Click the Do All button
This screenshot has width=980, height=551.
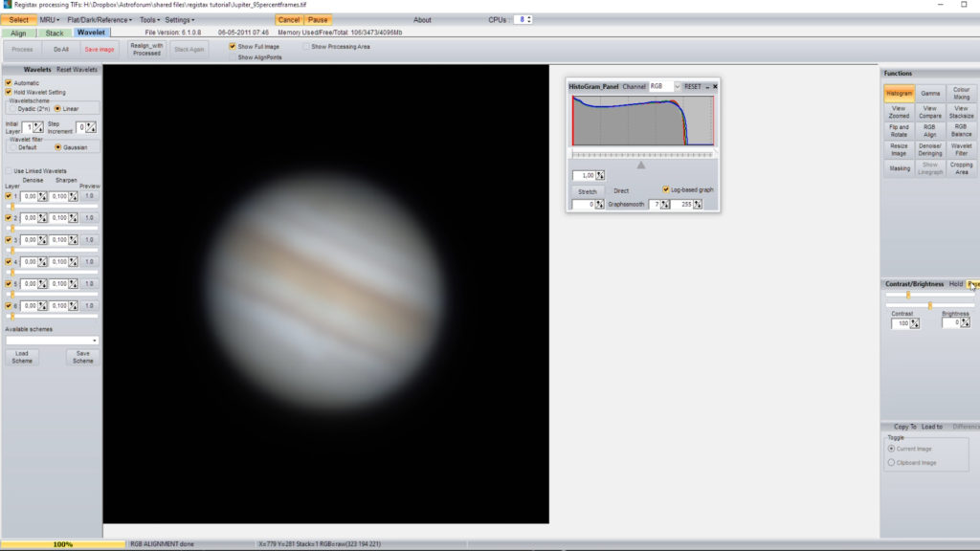(x=60, y=50)
